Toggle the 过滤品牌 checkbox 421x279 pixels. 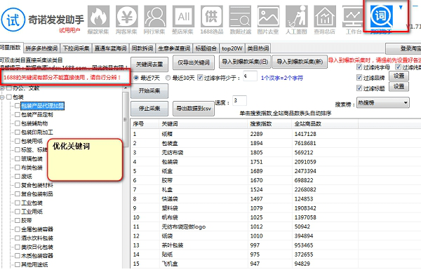359,78
